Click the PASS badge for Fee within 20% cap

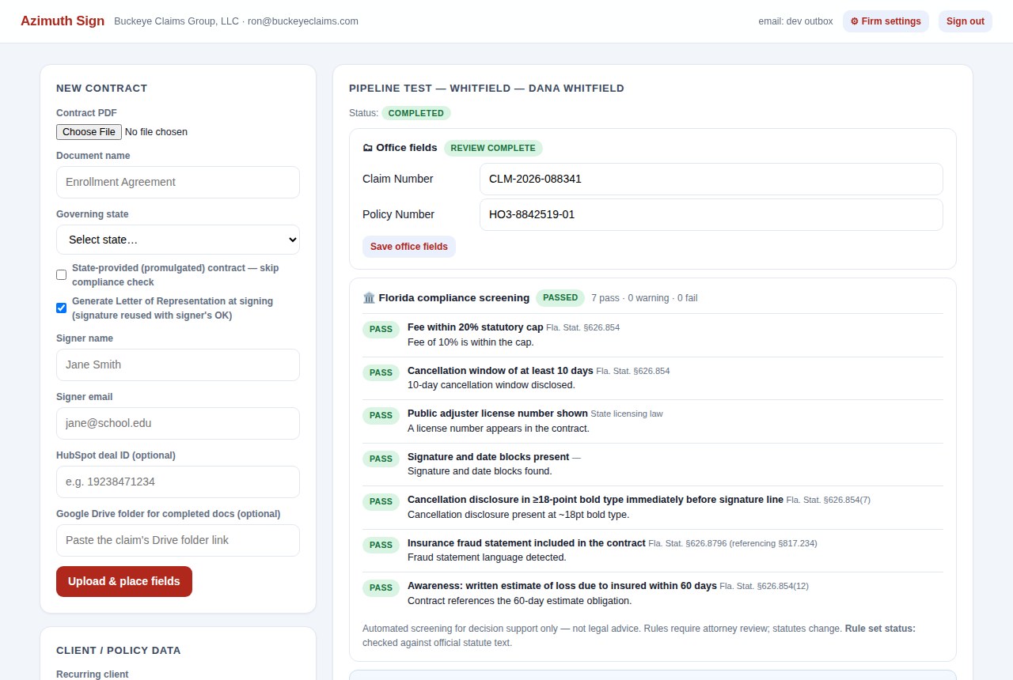(381, 330)
